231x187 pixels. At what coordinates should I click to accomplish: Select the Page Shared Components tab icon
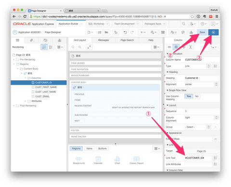click(x=59, y=40)
